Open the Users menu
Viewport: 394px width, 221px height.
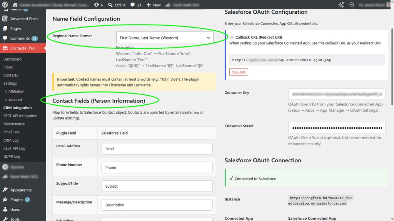tap(15, 209)
